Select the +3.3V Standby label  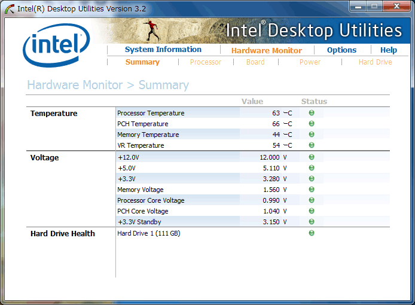click(x=139, y=222)
